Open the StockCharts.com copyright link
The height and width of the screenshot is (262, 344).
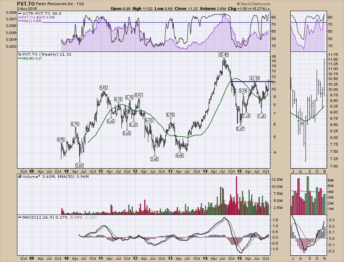[x=253, y=4]
